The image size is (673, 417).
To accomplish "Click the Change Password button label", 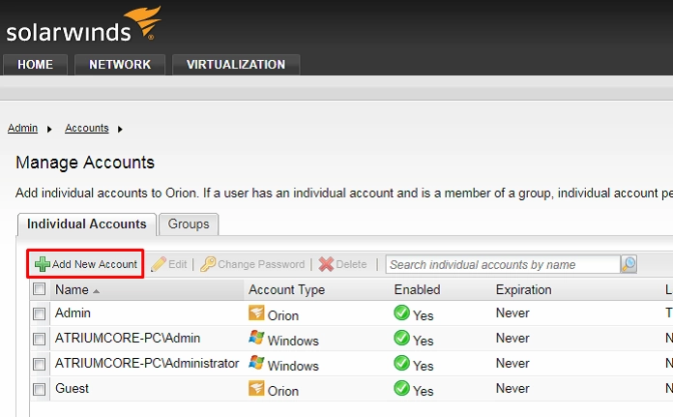I will click(261, 264).
